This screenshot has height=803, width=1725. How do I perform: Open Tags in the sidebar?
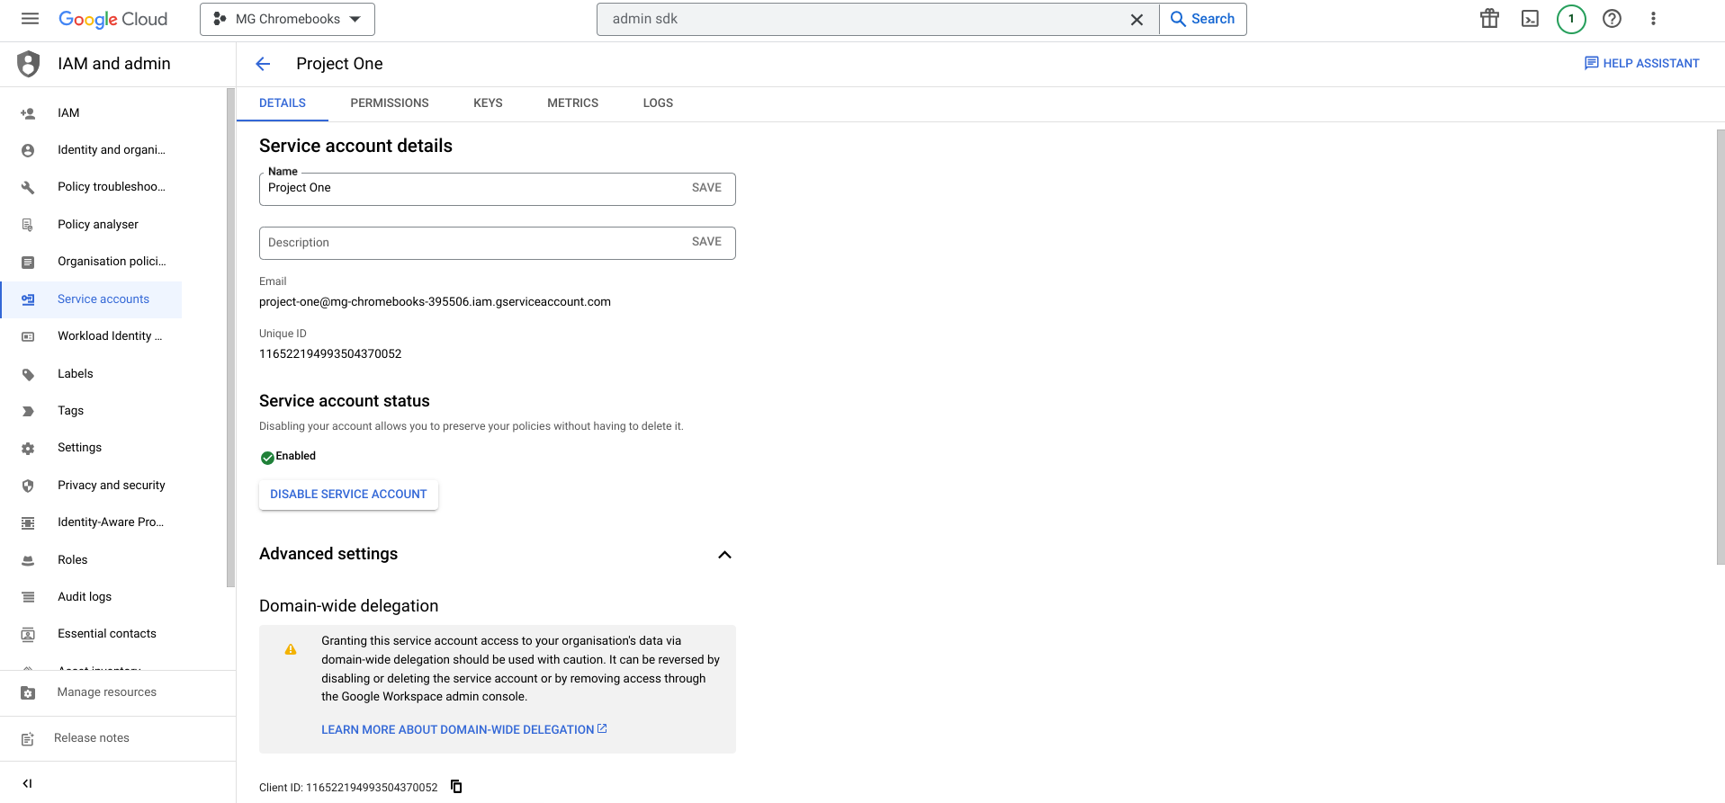(70, 411)
